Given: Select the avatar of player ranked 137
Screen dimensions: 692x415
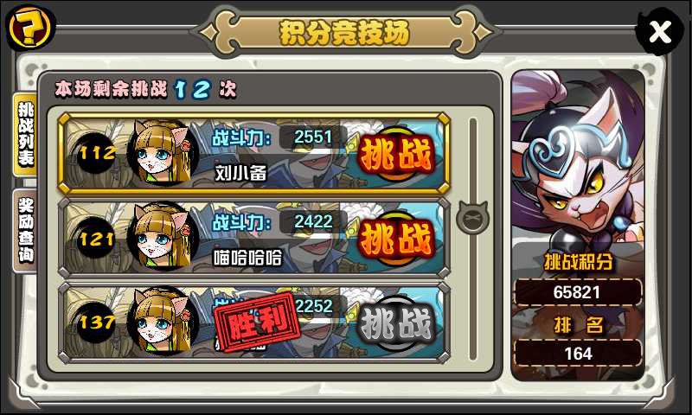Looking at the screenshot, I should [163, 321].
